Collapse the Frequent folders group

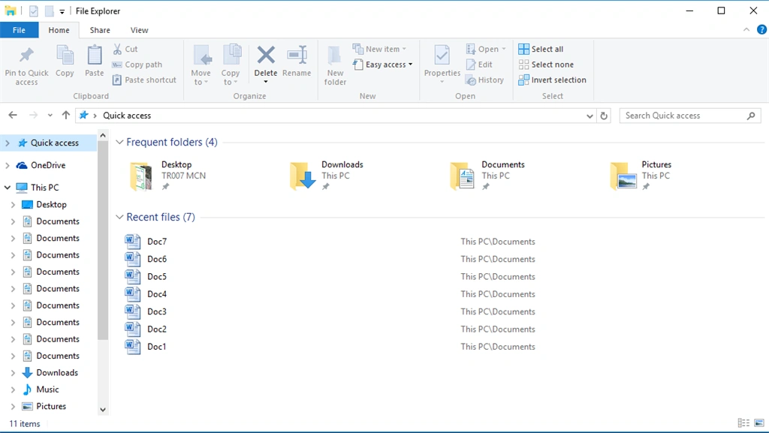click(x=119, y=142)
